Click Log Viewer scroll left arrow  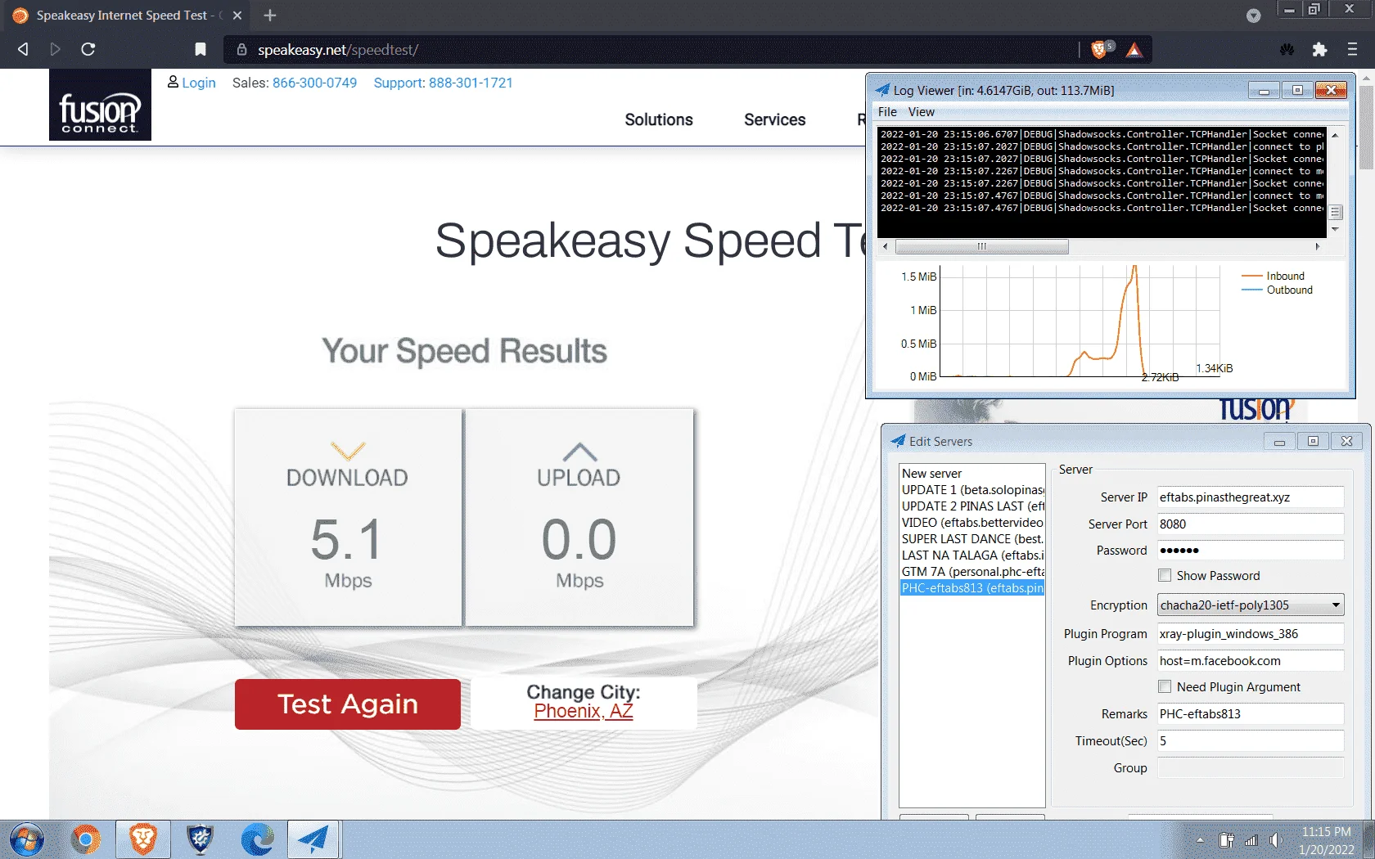point(885,246)
